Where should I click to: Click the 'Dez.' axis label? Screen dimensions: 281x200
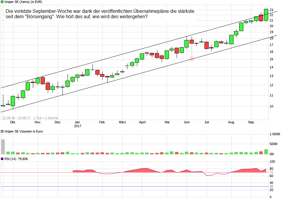tap(58, 122)
